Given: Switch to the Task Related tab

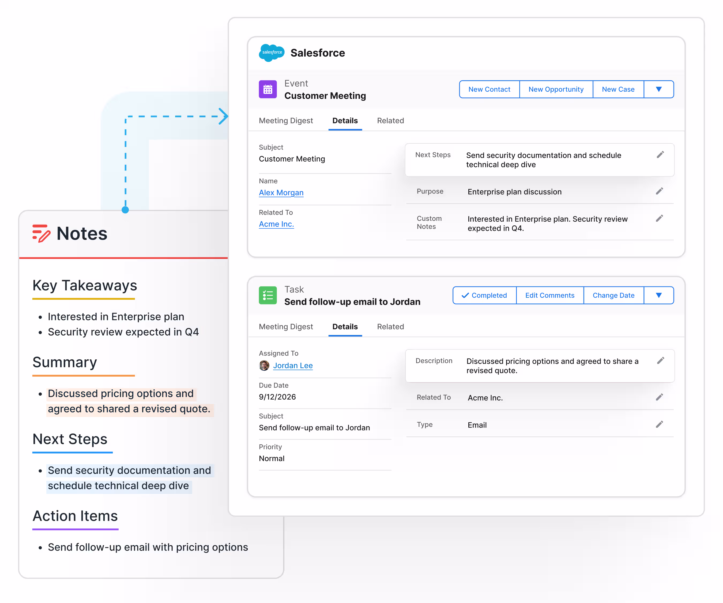Looking at the screenshot, I should 390,327.
